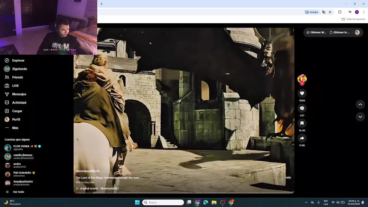Click Instalar app button in address bar

(312, 12)
